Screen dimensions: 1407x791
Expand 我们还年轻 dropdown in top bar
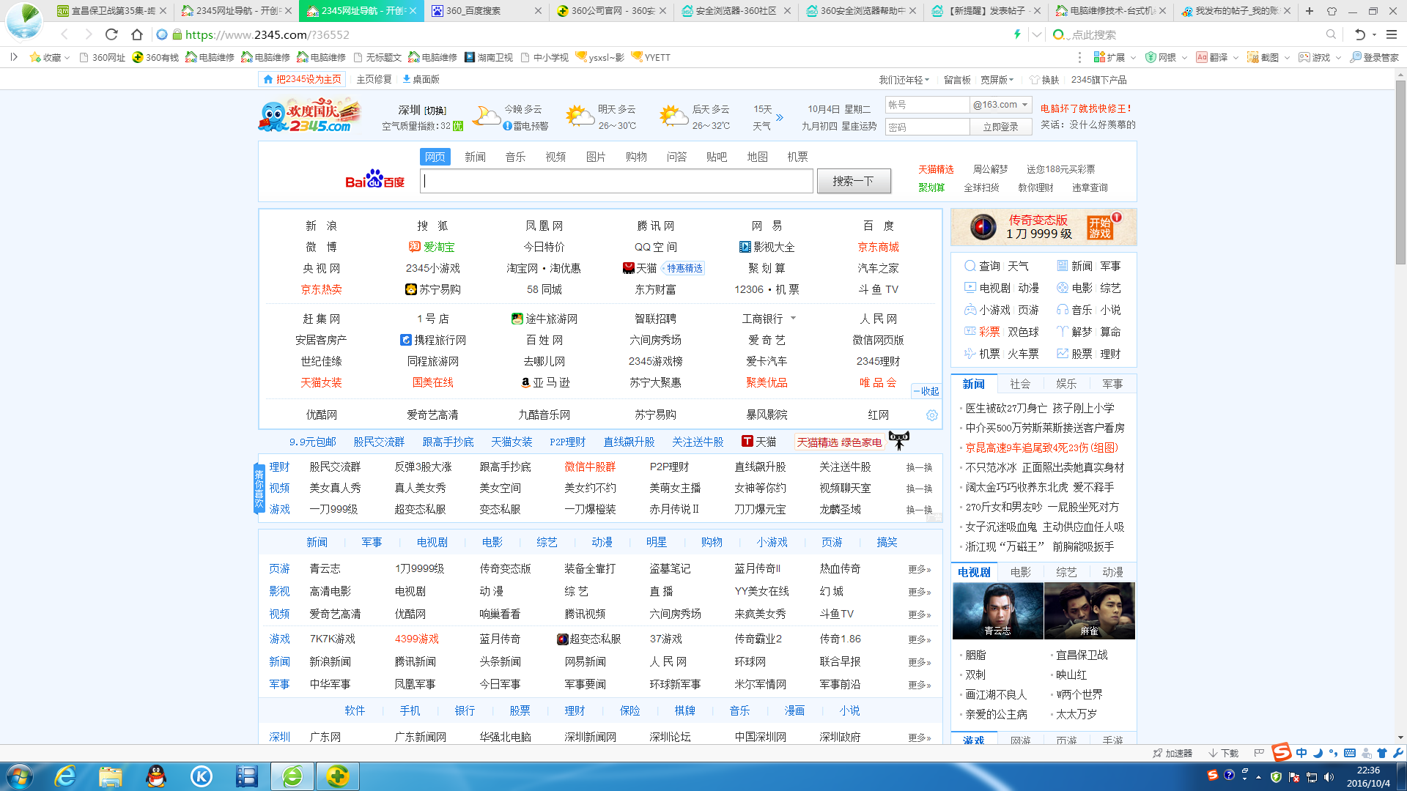[904, 80]
